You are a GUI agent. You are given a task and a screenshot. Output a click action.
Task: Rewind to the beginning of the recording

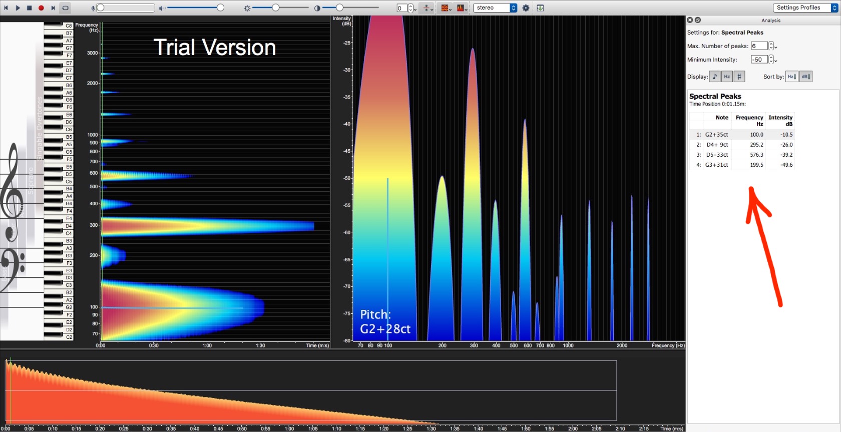(6, 8)
